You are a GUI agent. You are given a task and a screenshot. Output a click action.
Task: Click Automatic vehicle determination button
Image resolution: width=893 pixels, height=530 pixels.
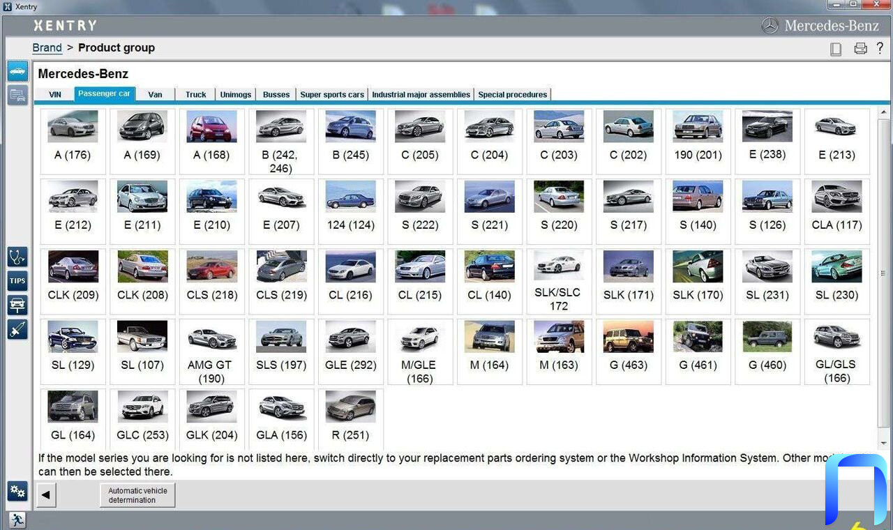(x=137, y=495)
